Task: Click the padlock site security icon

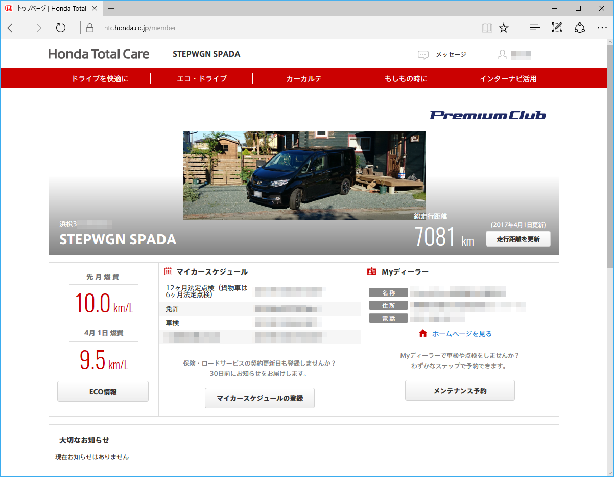Action: 90,28
